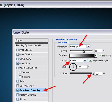112x102 pixels.
Task: Enable the Inner Shadow checkbox
Action: pyautogui.click(x=18, y=54)
